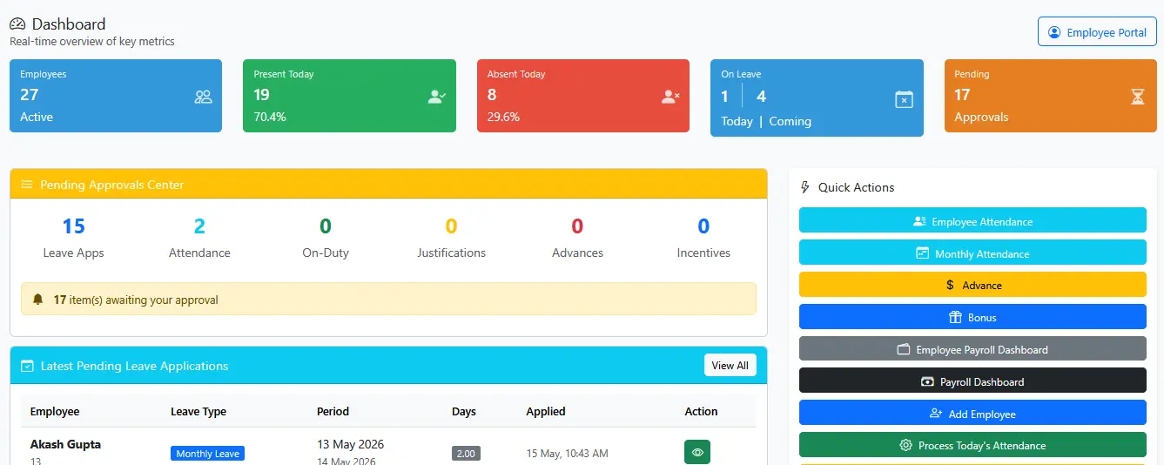Image resolution: width=1164 pixels, height=465 pixels.
Task: Open Employee Payroll Dashboard
Action: [972, 349]
